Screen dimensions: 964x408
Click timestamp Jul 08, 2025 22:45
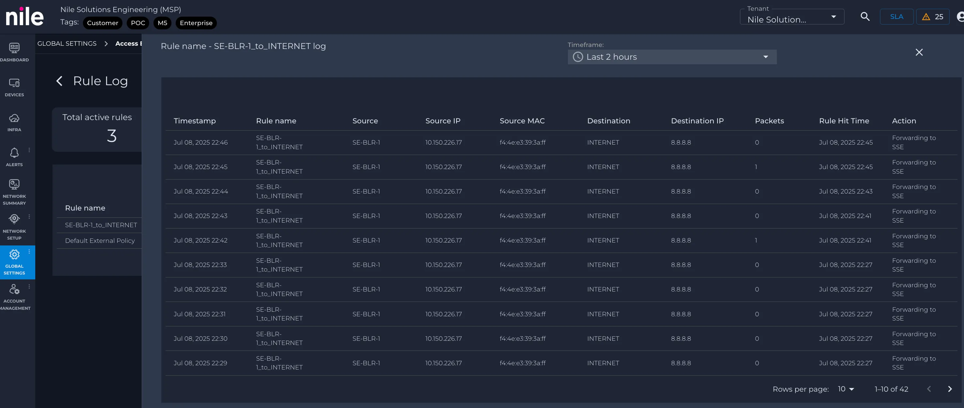click(x=201, y=167)
